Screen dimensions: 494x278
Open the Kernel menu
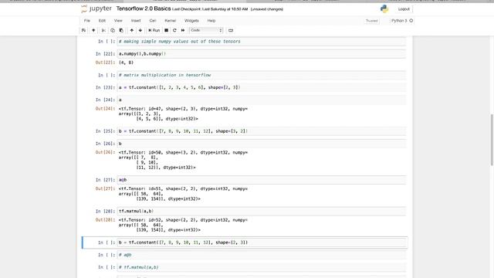pos(170,21)
